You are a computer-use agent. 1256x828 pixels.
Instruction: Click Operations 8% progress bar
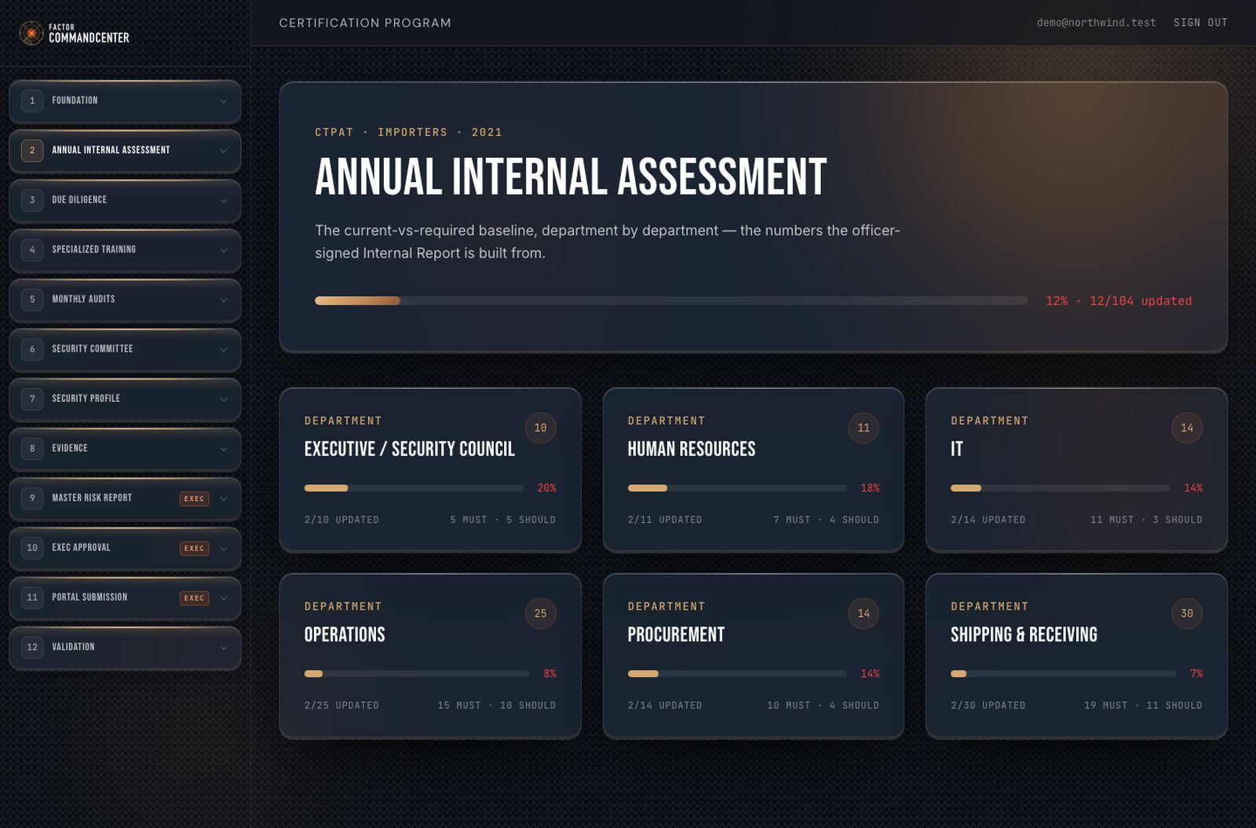[x=417, y=674]
